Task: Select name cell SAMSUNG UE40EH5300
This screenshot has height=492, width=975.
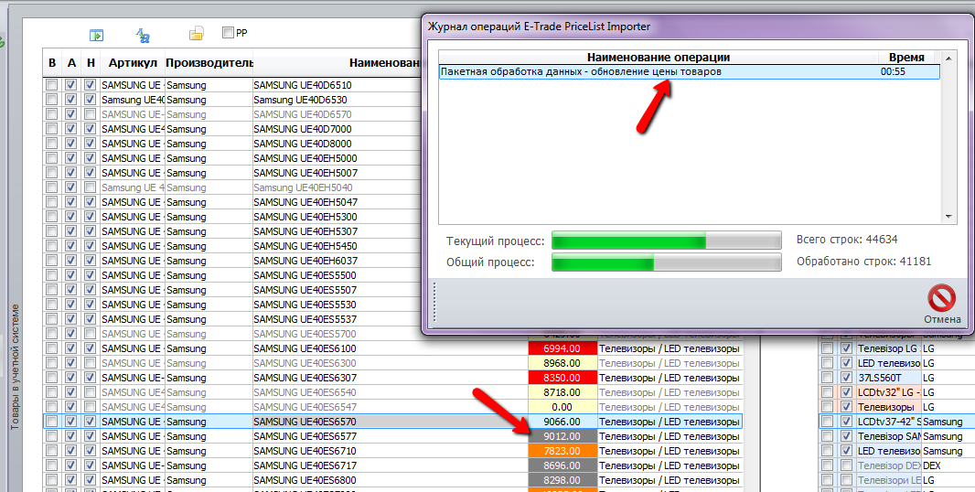Action: click(337, 217)
